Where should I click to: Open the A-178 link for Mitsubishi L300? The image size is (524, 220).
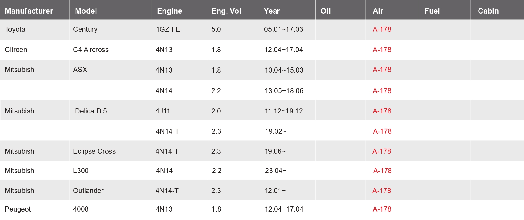coord(382,171)
